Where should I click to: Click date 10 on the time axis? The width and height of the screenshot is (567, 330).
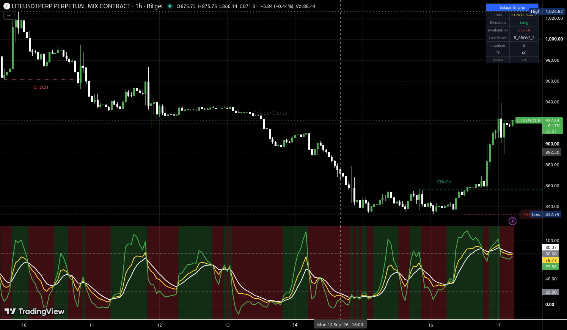(24, 325)
